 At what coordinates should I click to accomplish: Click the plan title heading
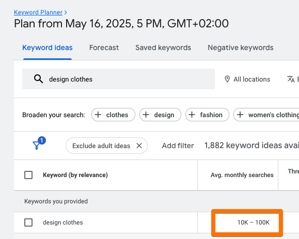tap(121, 24)
